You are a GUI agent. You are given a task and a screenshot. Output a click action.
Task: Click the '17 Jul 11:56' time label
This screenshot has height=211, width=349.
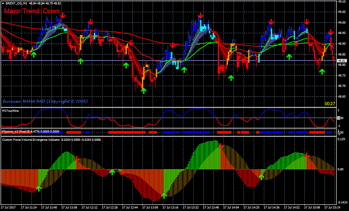pyautogui.click(x=69, y=208)
